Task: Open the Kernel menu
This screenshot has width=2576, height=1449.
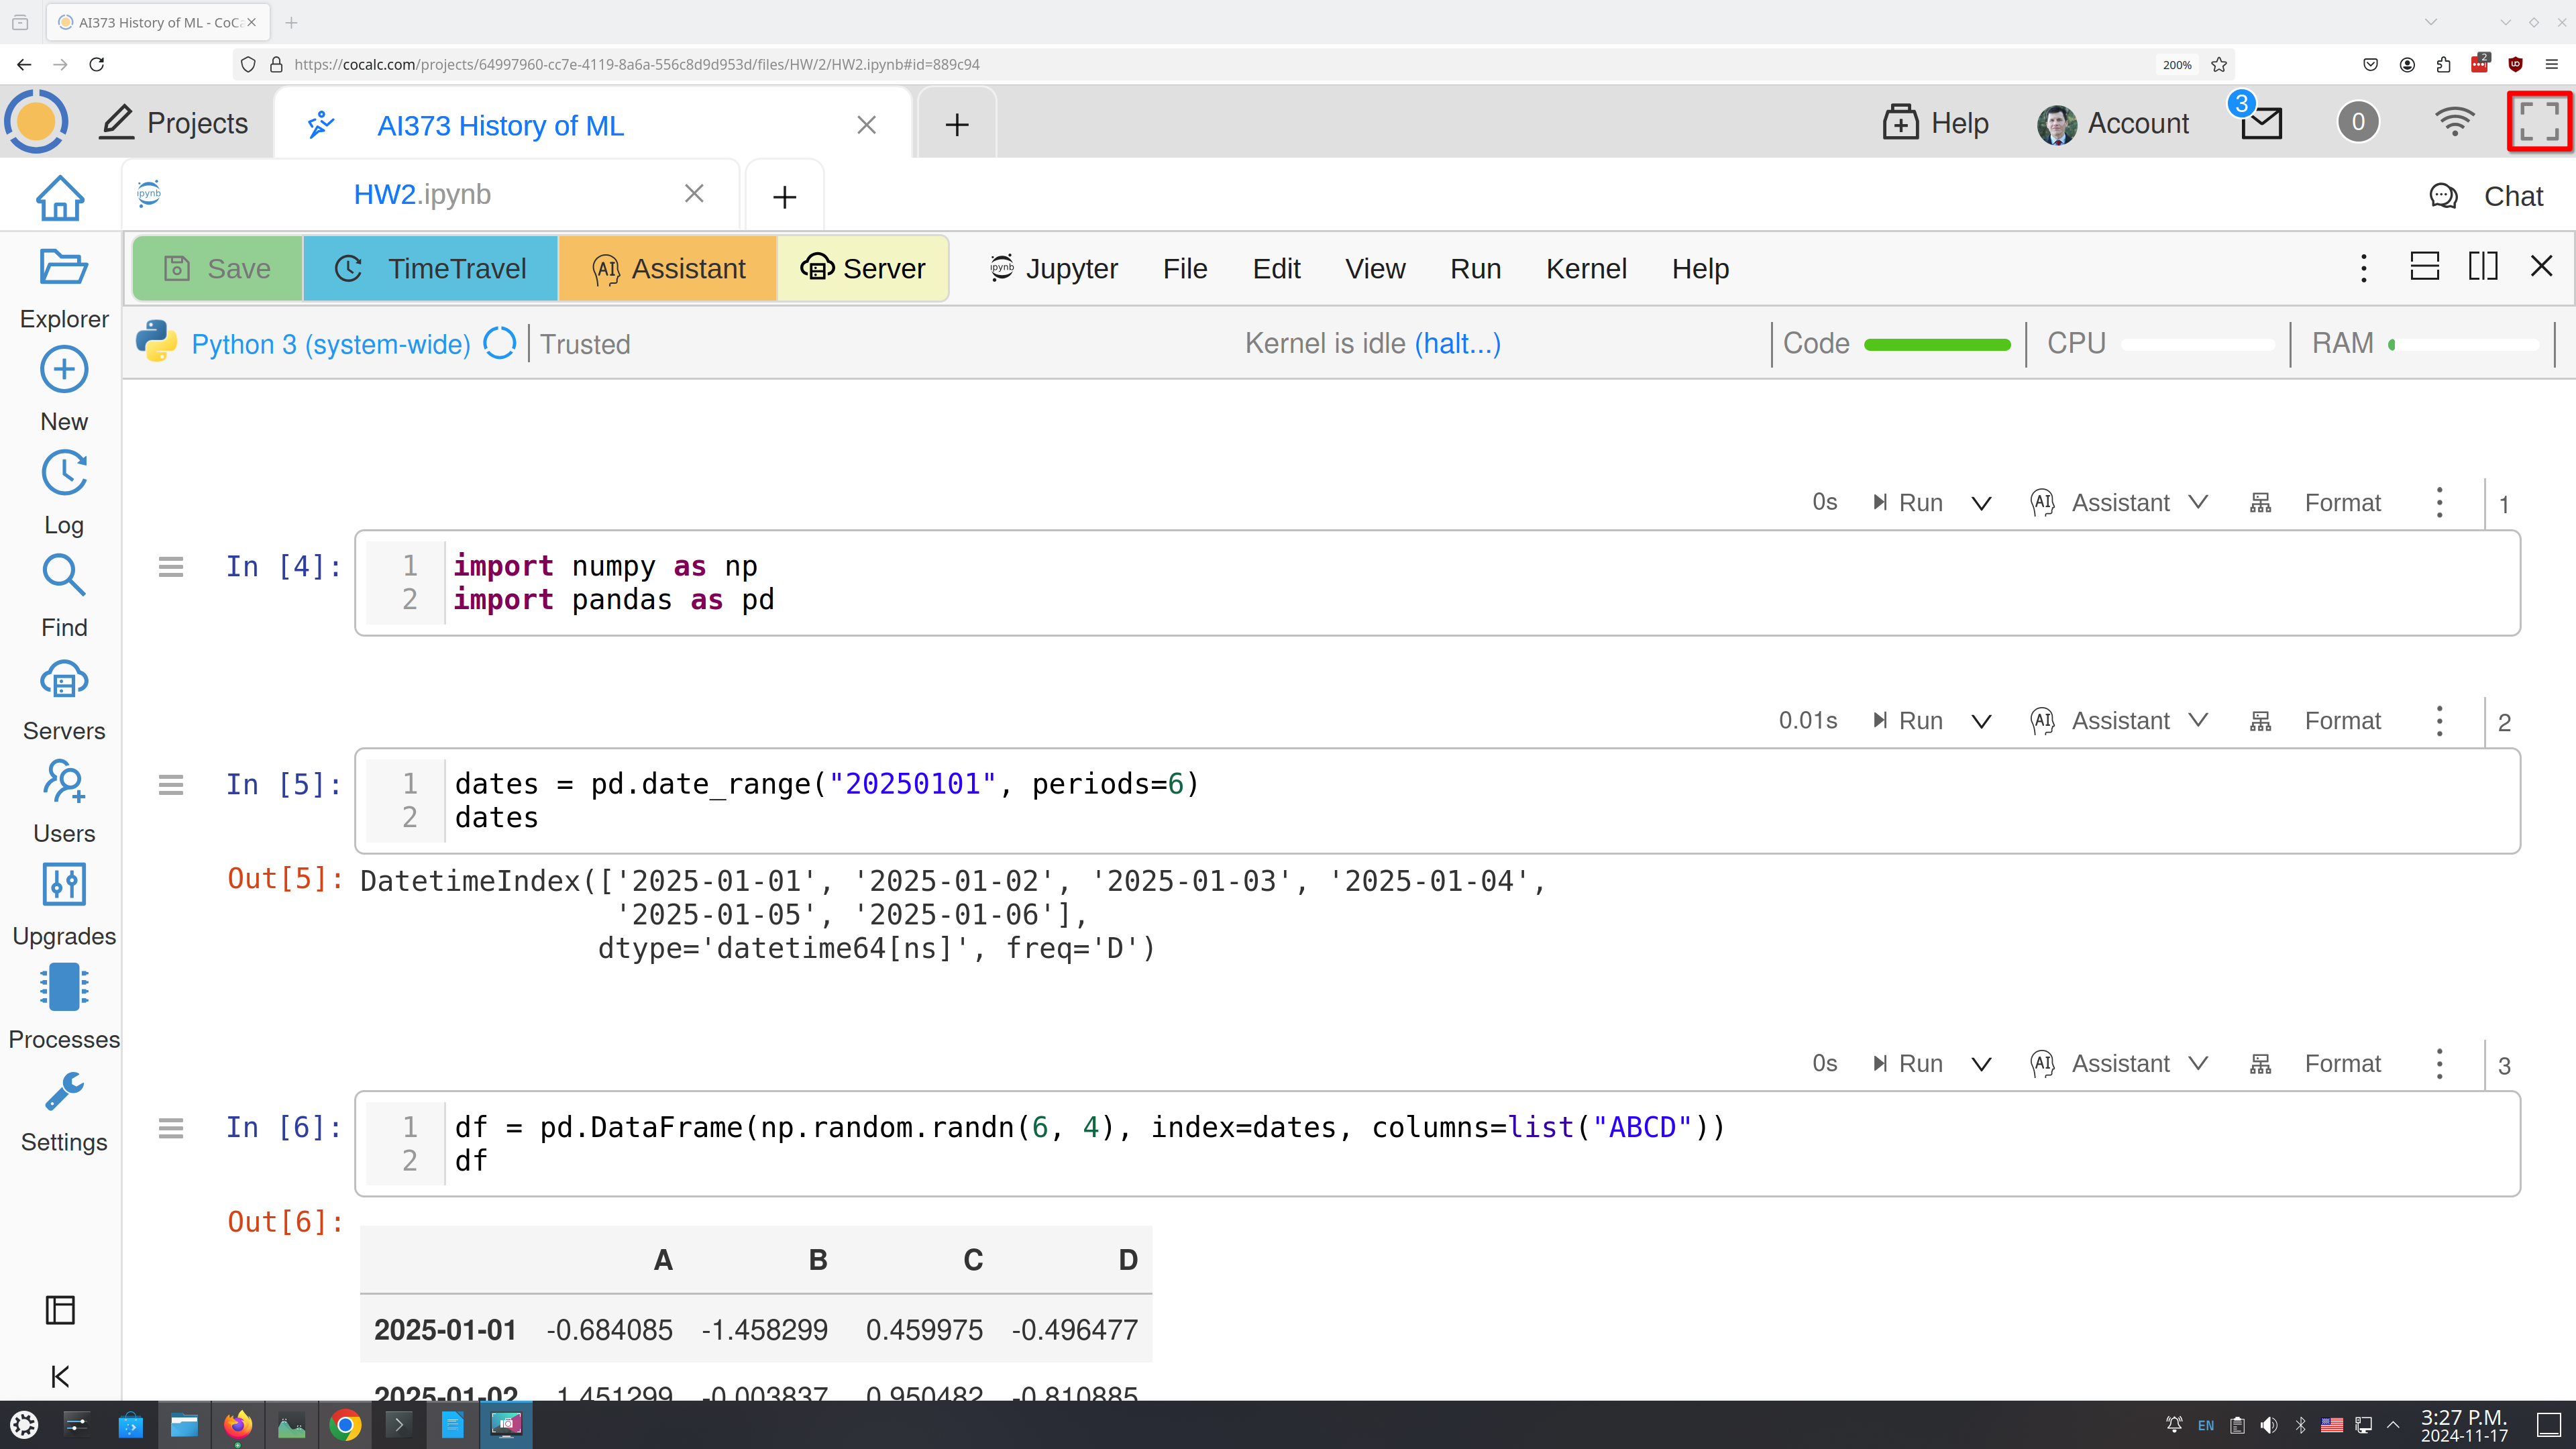Action: pyautogui.click(x=1586, y=269)
